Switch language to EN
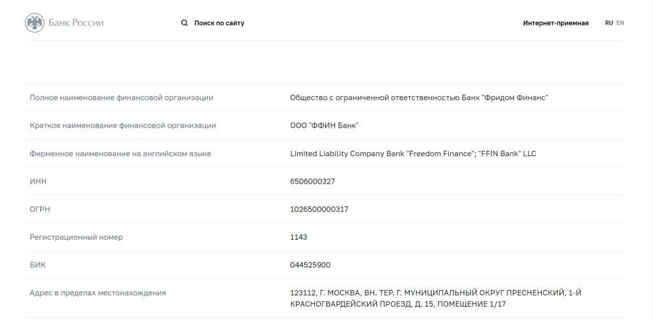 (620, 24)
